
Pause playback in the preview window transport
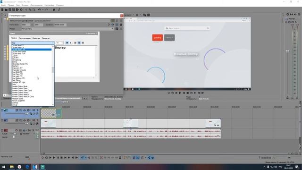184,93
